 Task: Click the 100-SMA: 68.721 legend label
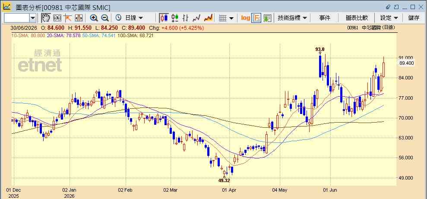point(135,35)
